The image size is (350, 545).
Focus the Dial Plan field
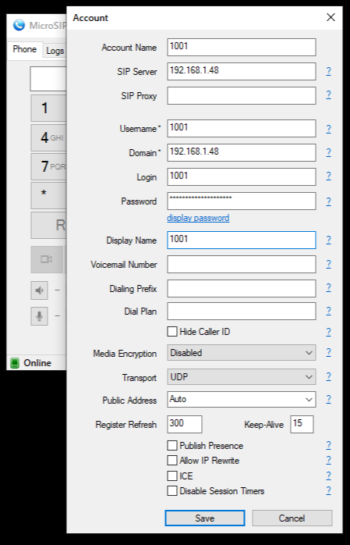(242, 311)
